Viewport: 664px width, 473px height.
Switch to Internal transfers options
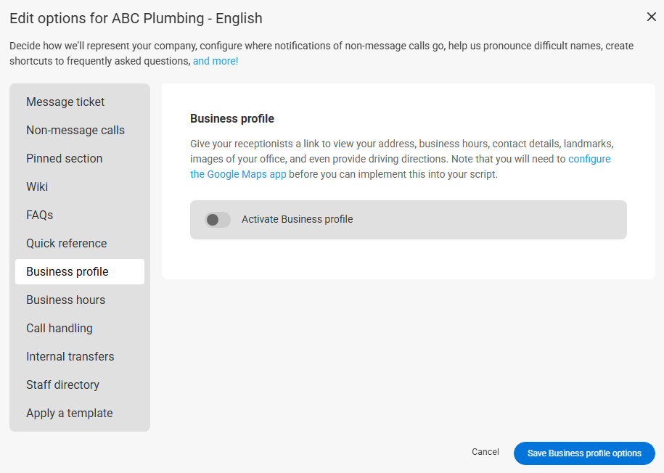click(70, 357)
